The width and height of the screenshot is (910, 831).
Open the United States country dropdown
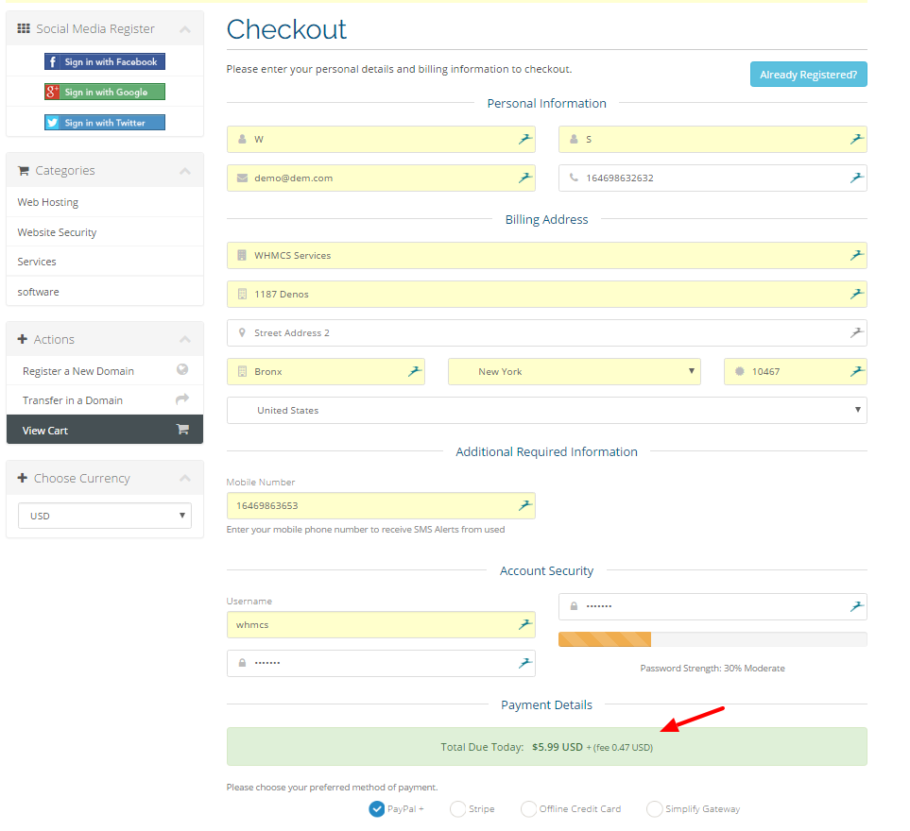coord(547,410)
